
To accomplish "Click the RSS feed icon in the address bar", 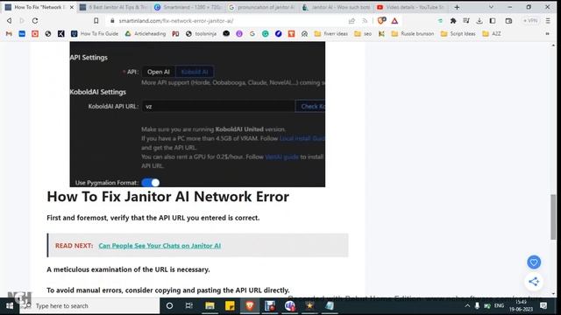I will tap(365, 21).
